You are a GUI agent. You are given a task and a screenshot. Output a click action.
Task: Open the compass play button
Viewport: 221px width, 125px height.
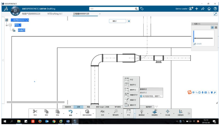(x=15, y=10)
